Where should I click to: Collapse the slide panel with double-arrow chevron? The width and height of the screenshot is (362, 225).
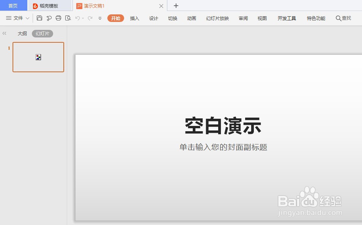(x=4, y=33)
